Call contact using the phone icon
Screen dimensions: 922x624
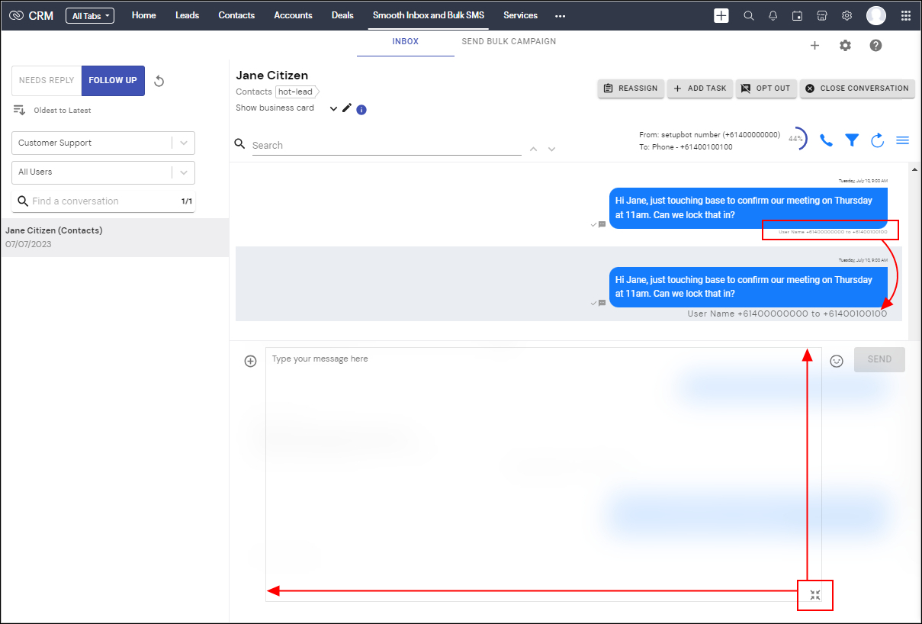click(826, 140)
